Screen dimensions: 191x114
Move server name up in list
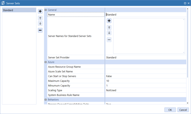tap(109, 27)
